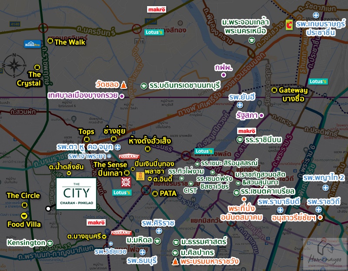Select the 'รร.เซนต์คาเบรียล' label
This screenshot has width=348, height=271.
[x=268, y=191]
